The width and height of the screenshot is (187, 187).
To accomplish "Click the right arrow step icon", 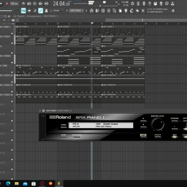I will coord(29,11).
